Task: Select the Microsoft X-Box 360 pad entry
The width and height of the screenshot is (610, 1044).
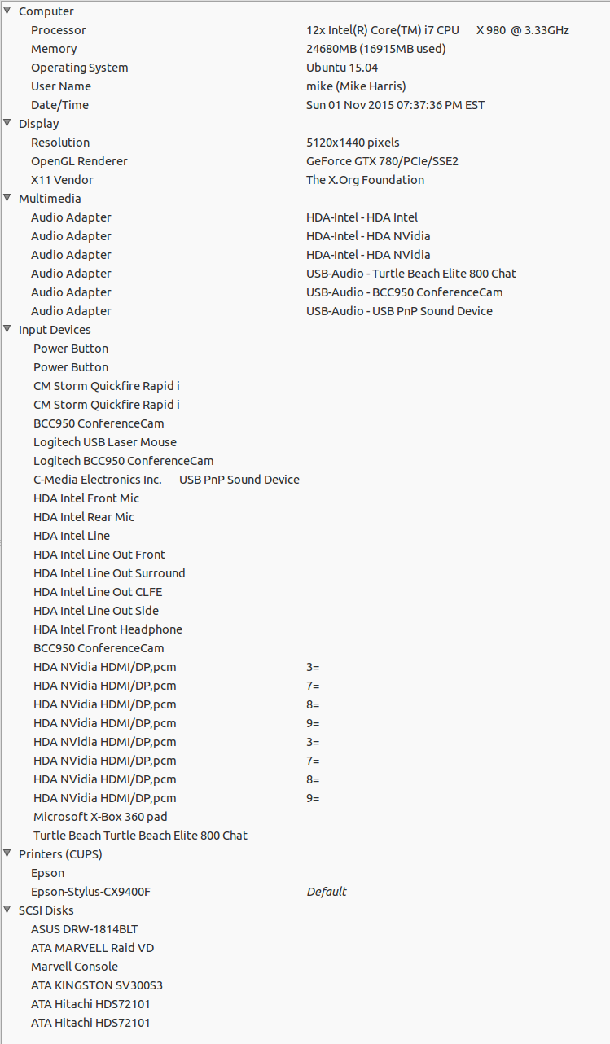Action: [100, 817]
